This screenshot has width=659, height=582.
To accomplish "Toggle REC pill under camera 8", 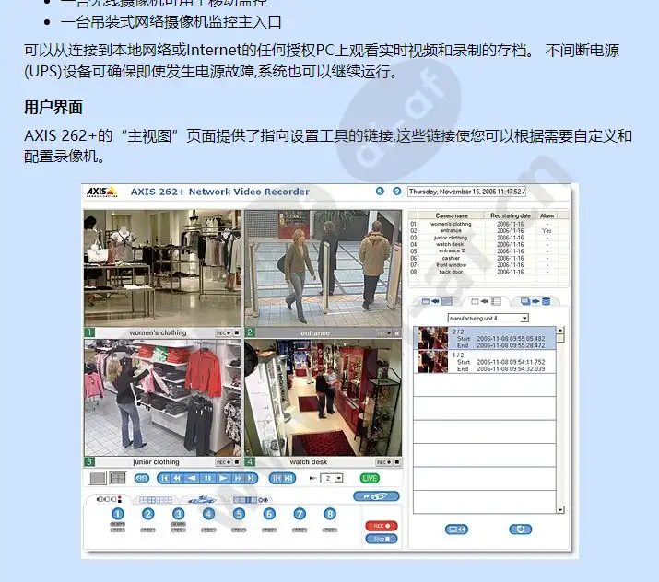I will [x=330, y=530].
